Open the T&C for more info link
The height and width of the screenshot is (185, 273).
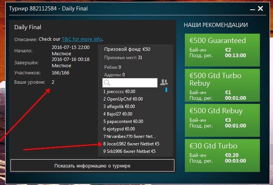click(82, 39)
